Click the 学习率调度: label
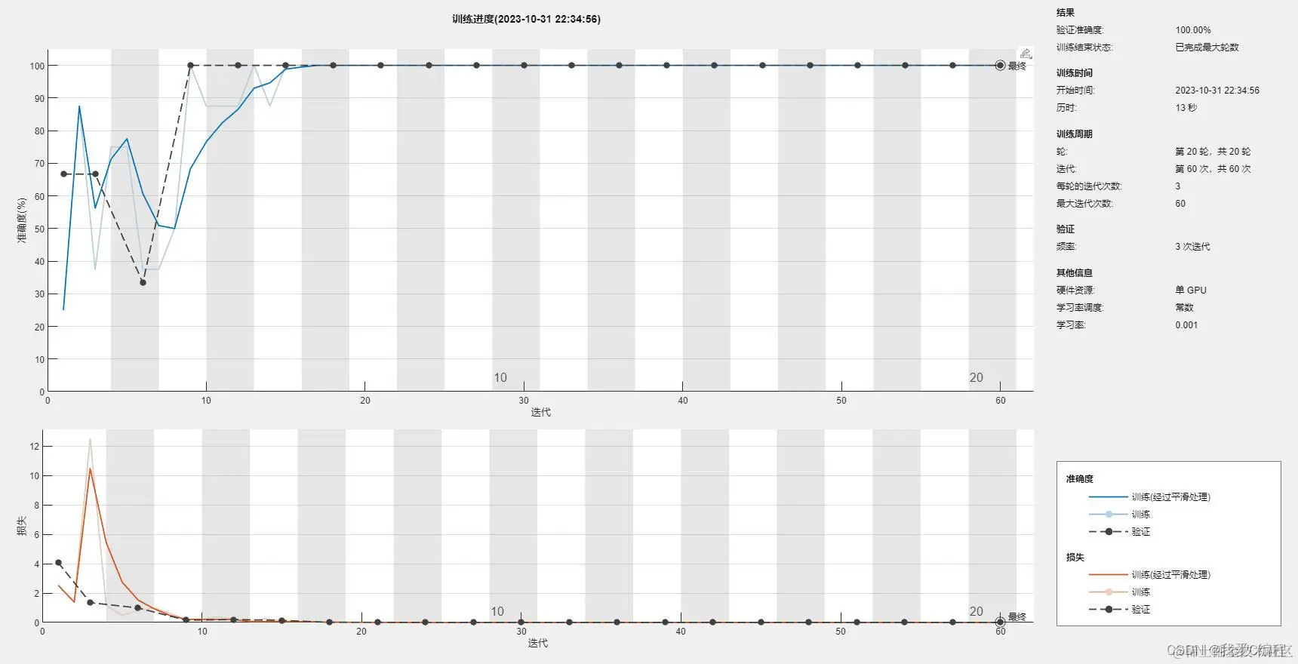Screen dimensions: 1298x664 click(x=1080, y=308)
